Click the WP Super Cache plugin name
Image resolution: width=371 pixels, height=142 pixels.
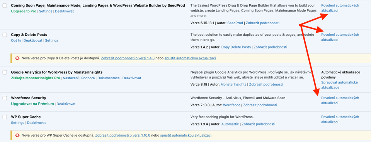(x=26, y=117)
